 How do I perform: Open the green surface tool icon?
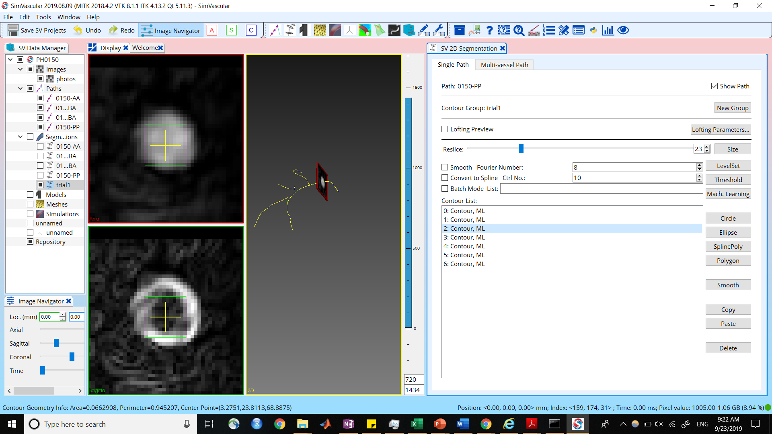click(x=380, y=30)
